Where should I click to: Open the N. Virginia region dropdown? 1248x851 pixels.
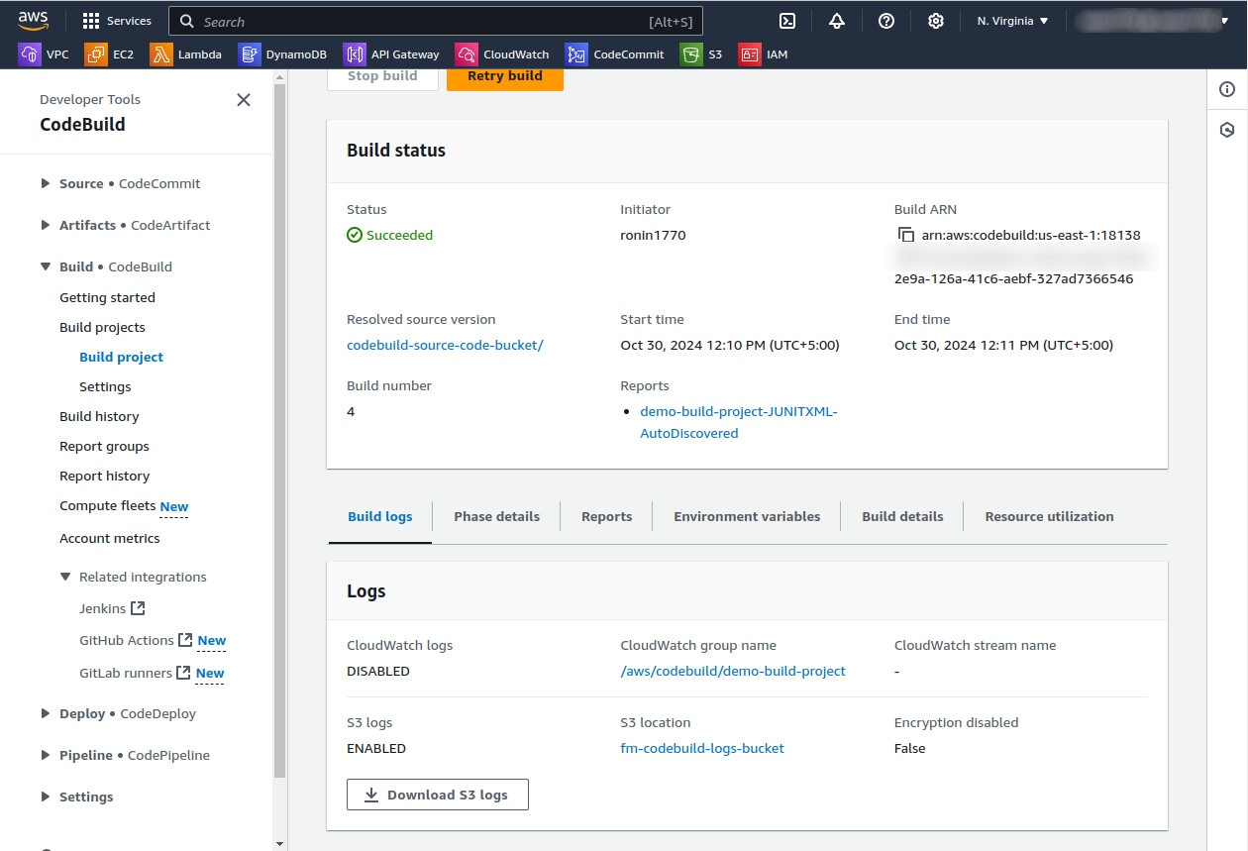(x=1012, y=21)
